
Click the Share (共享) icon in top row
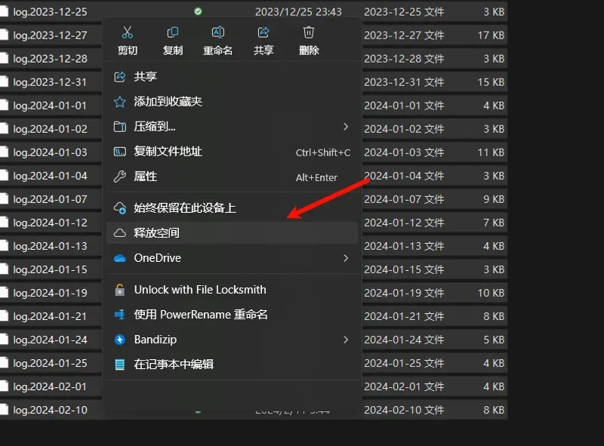(263, 32)
